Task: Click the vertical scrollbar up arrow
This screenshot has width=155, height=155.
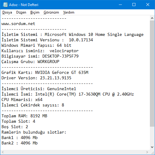Action: [152, 18]
